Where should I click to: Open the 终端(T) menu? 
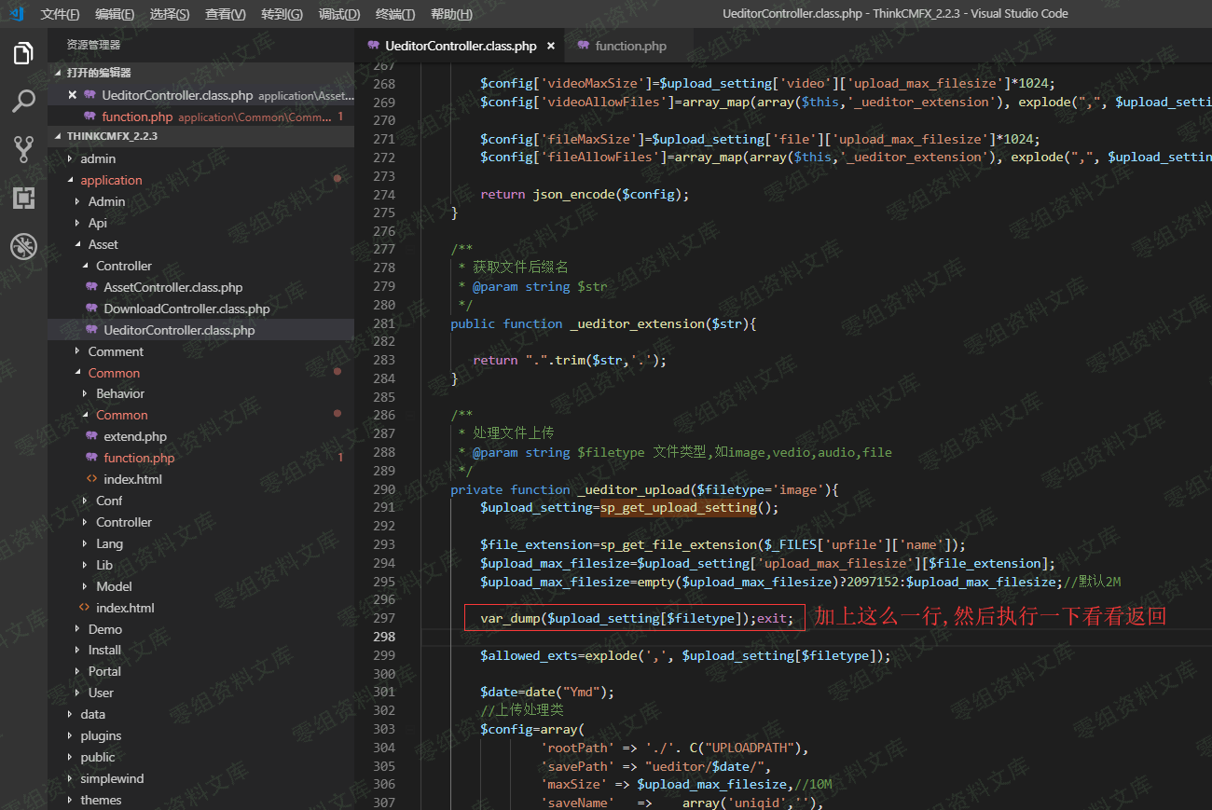pos(394,14)
